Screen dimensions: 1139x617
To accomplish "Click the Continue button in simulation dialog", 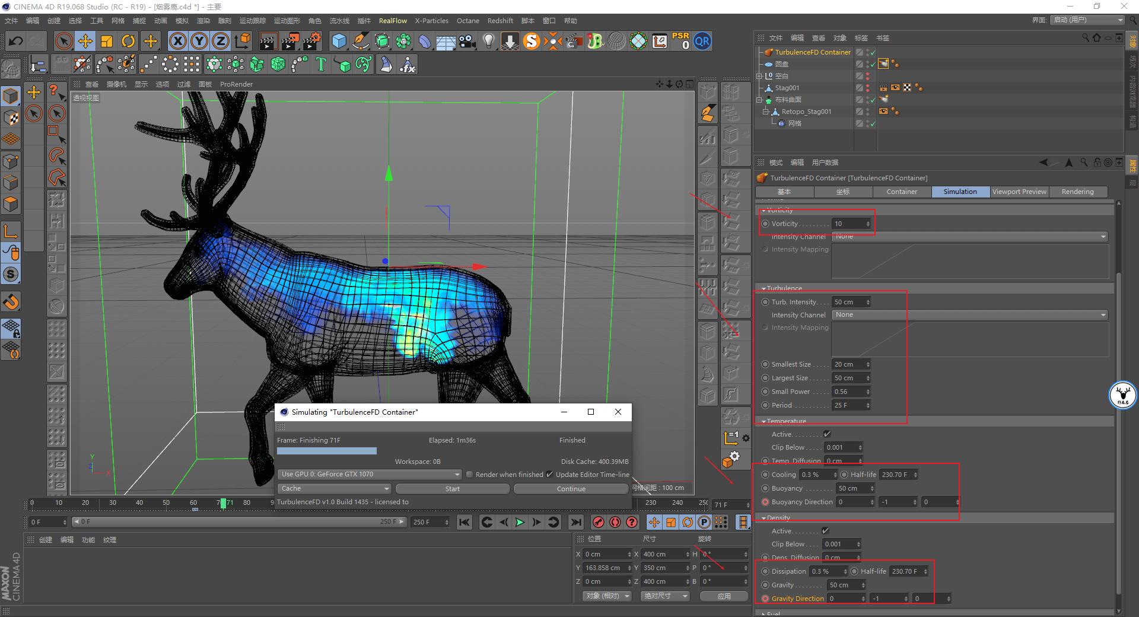I will (570, 488).
